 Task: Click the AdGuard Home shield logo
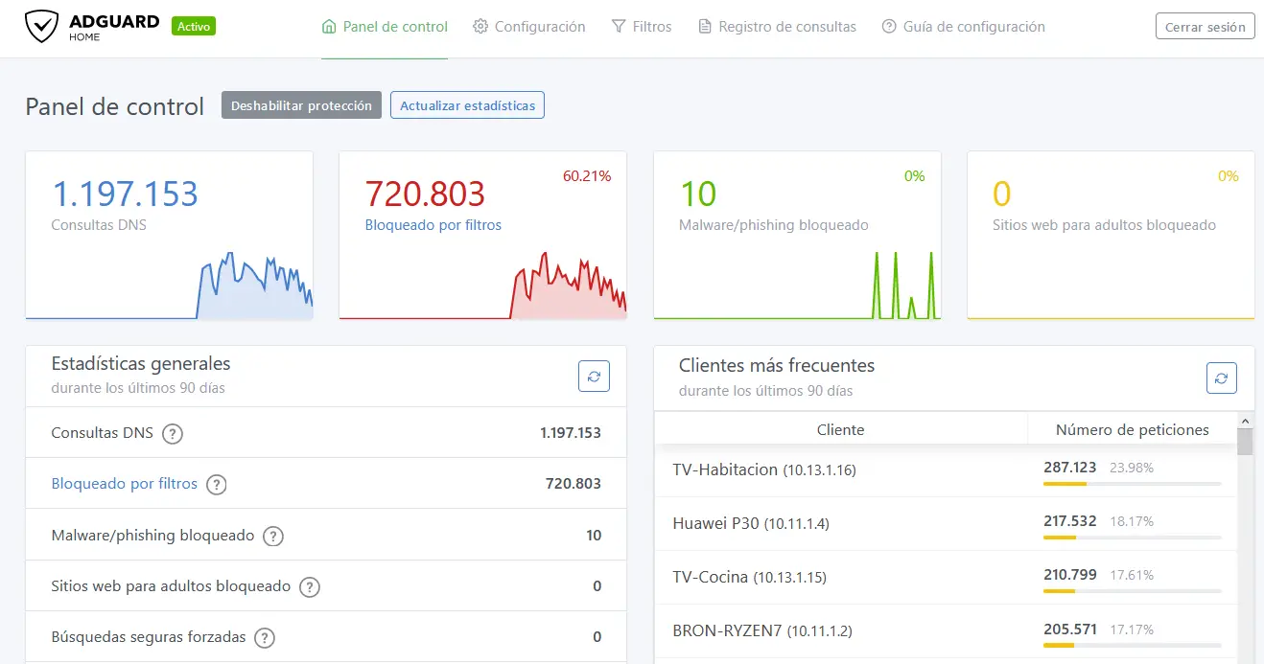tap(41, 27)
